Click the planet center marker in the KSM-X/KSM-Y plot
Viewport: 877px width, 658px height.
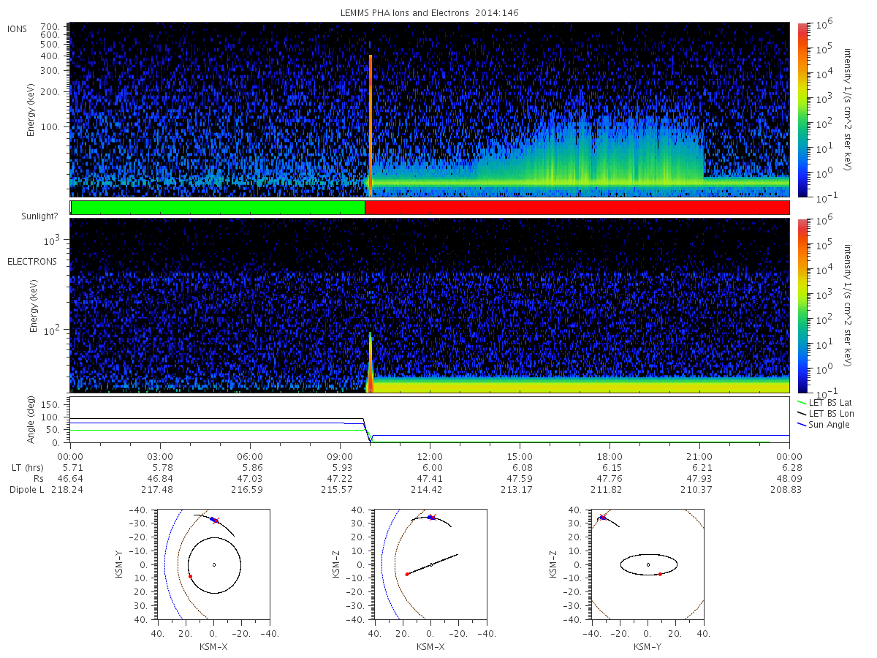(214, 564)
